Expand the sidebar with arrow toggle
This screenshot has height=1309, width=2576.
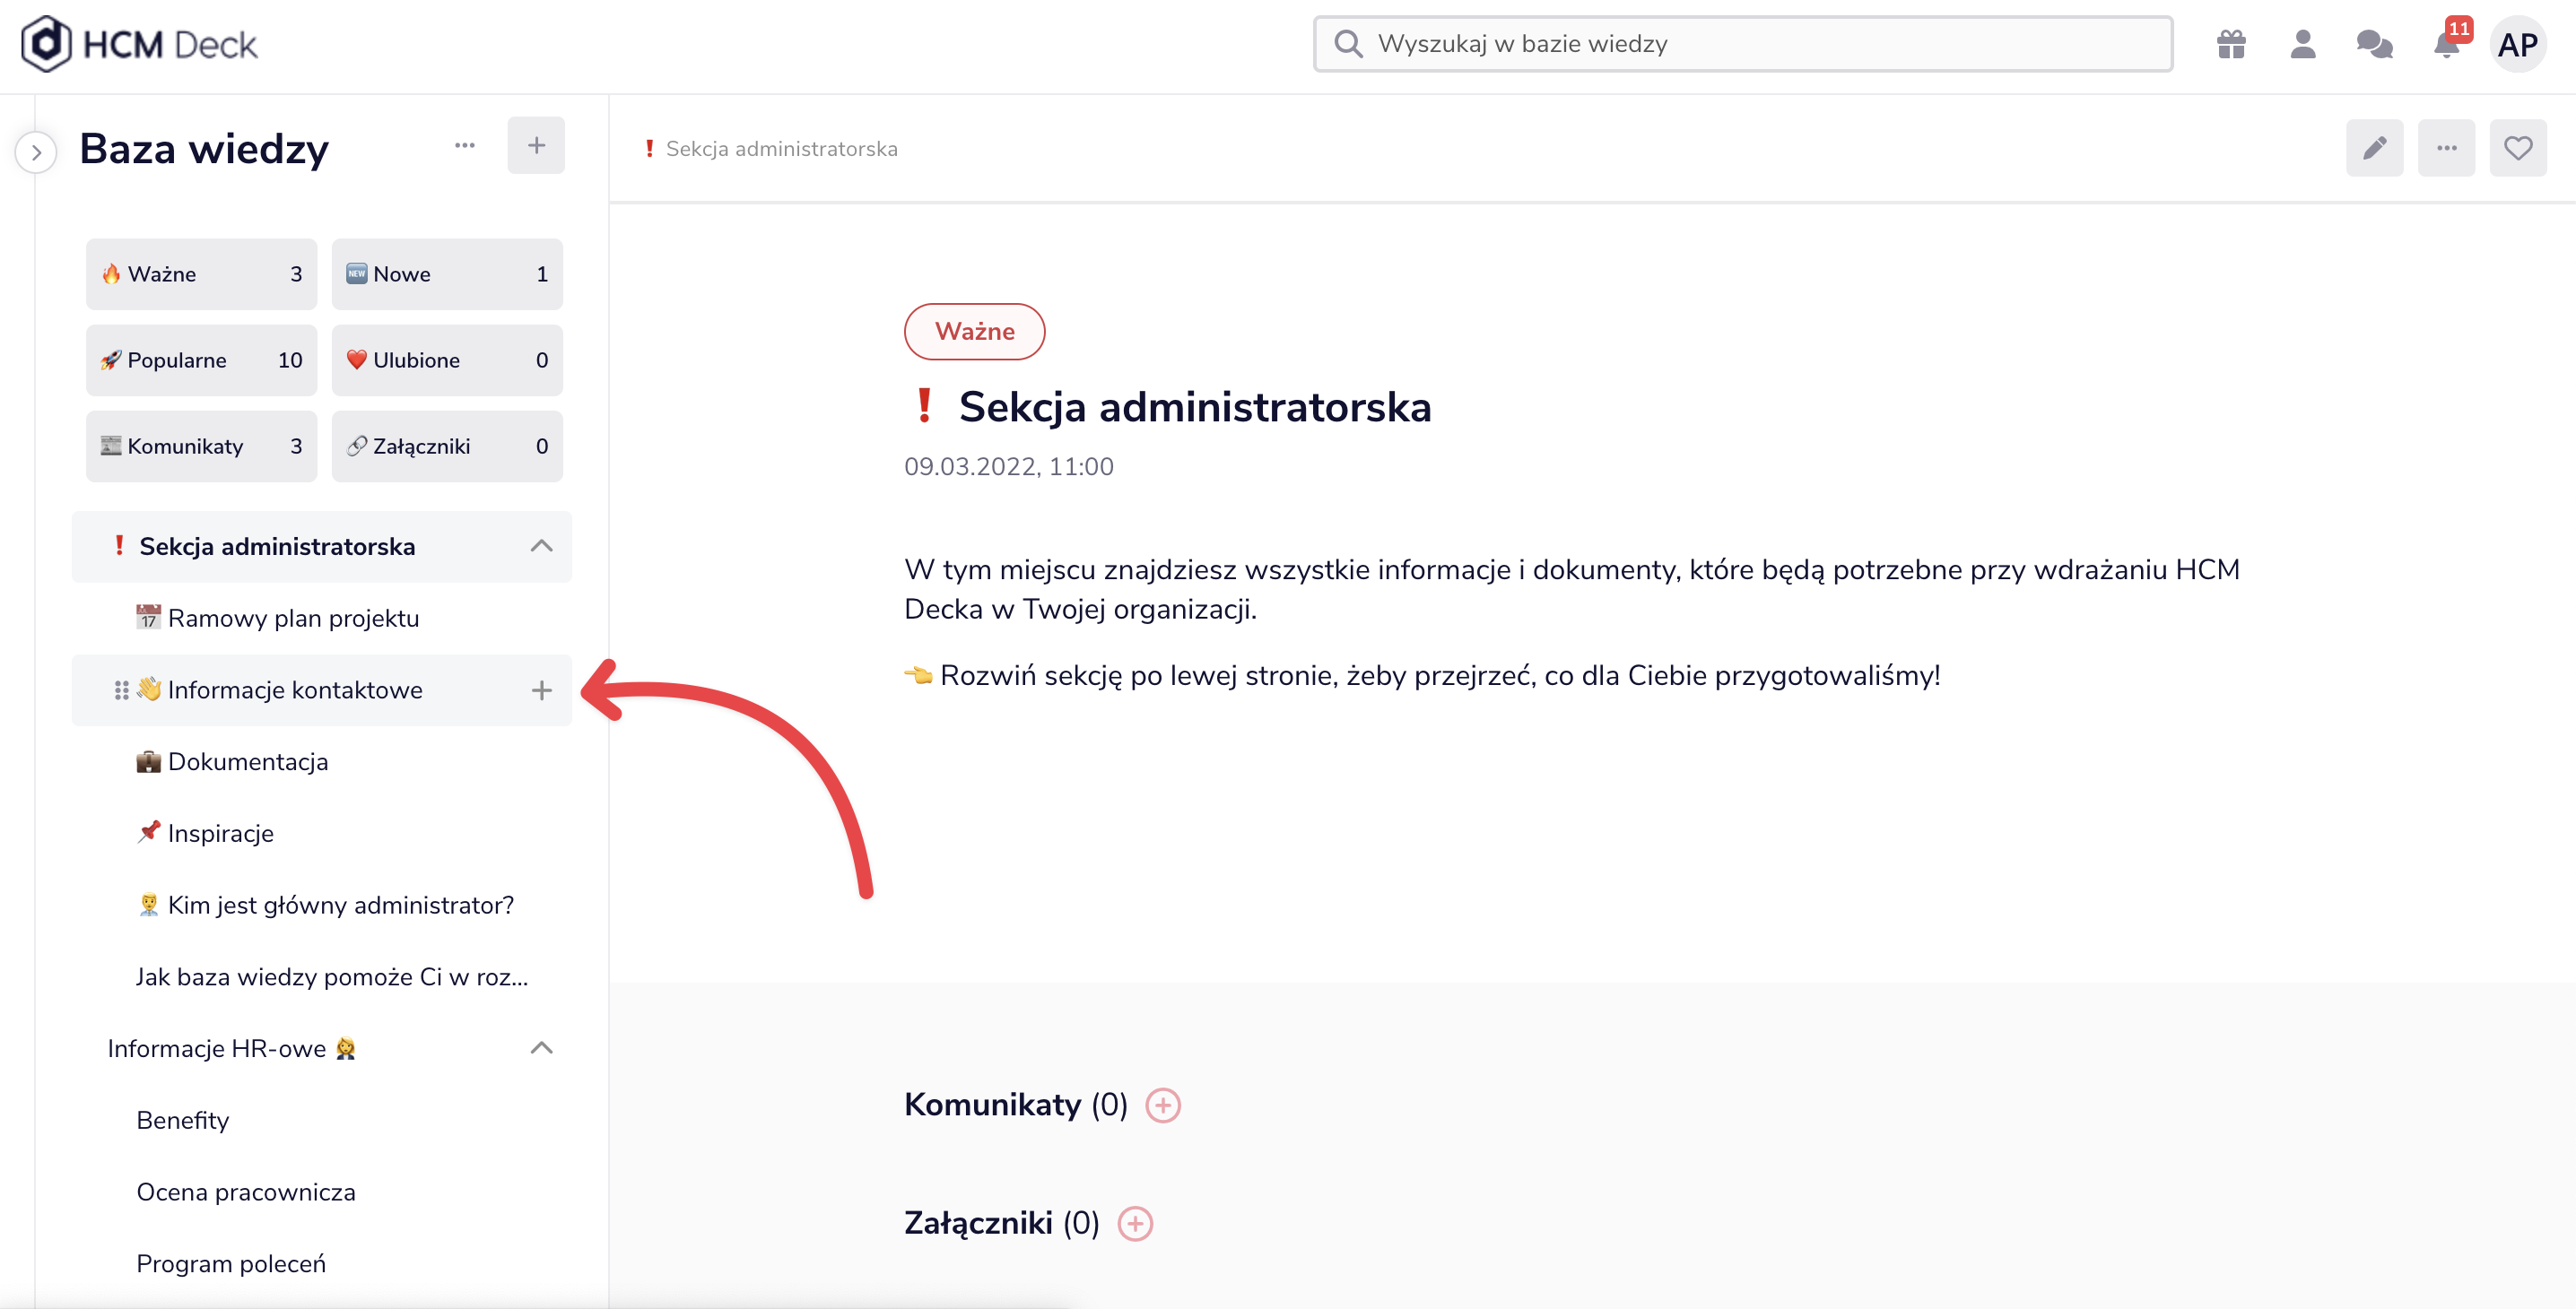coord(36,153)
